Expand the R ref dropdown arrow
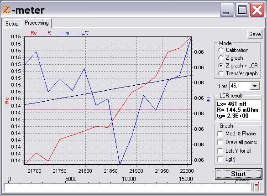267x196 pixels. pyautogui.click(x=255, y=86)
